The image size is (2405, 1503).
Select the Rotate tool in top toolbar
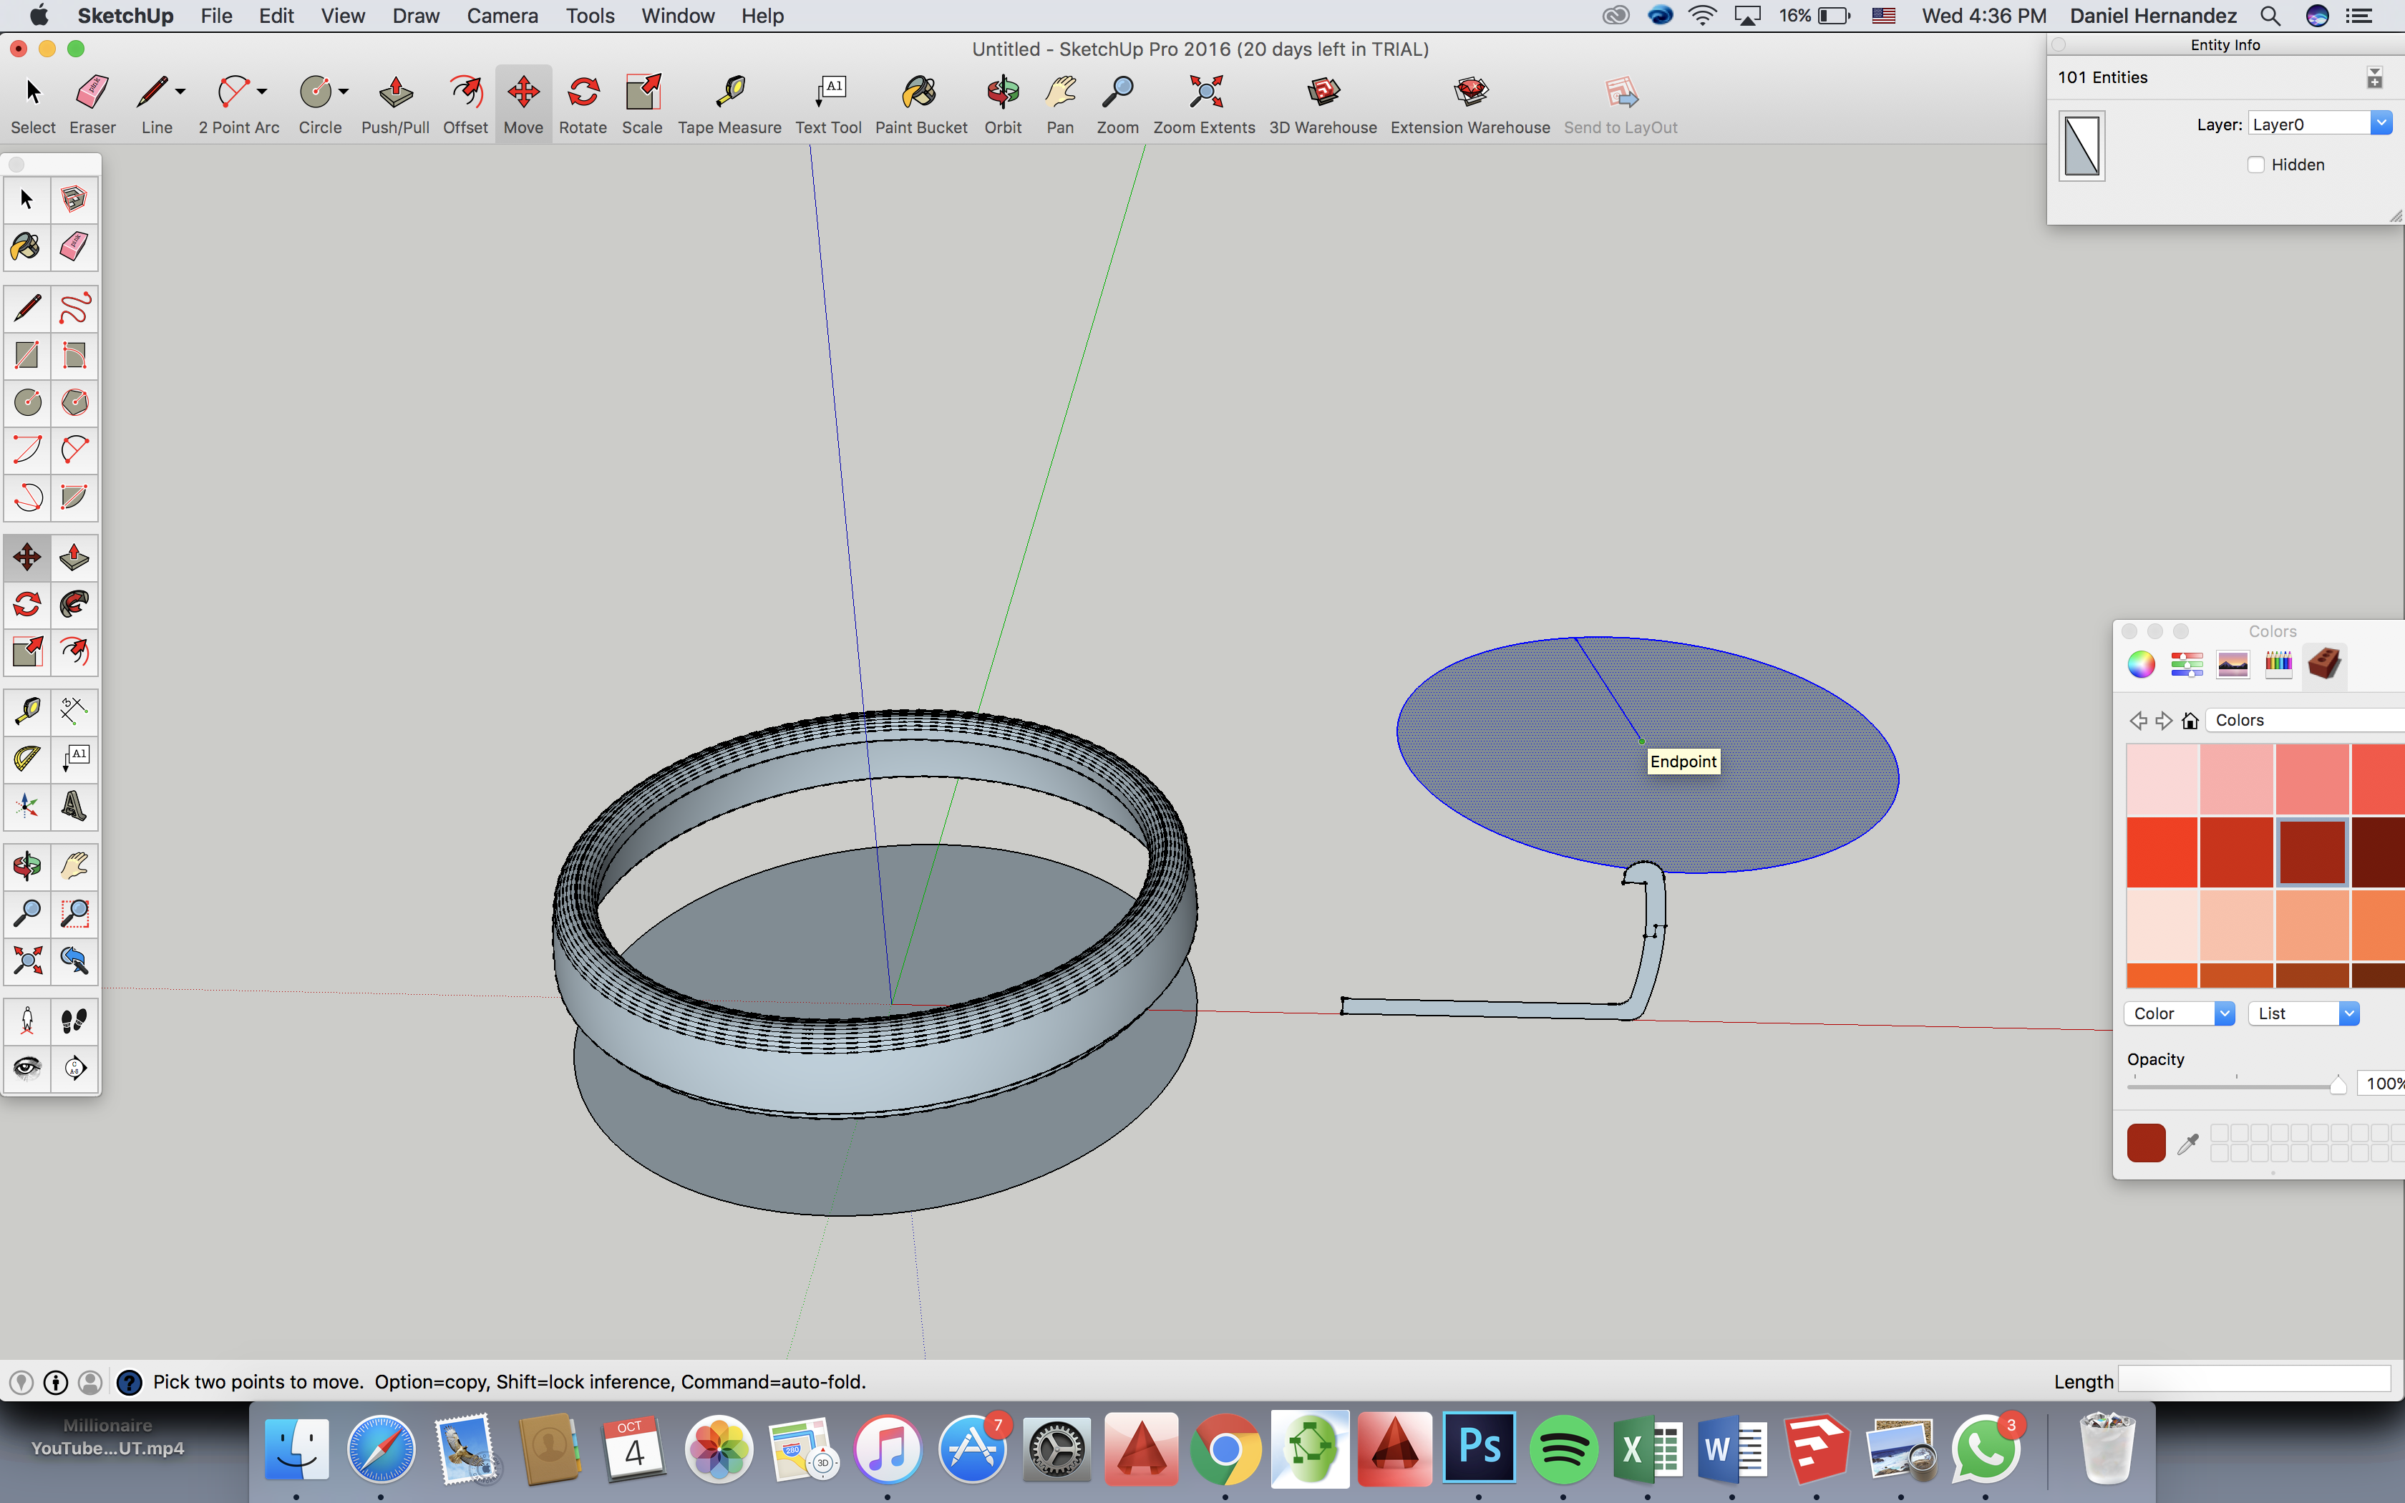tap(583, 104)
